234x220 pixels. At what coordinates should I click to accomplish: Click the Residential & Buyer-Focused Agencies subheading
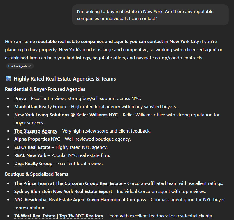point(45,89)
